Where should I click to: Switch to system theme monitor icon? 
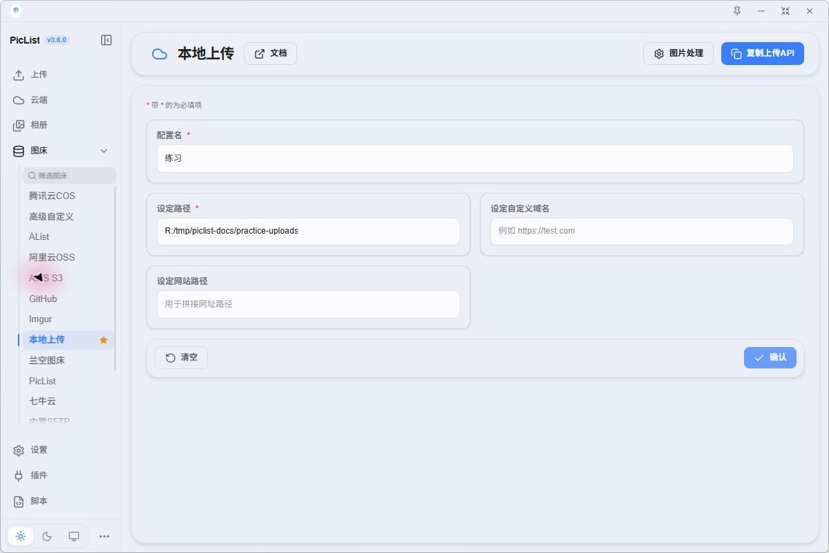[x=74, y=536]
